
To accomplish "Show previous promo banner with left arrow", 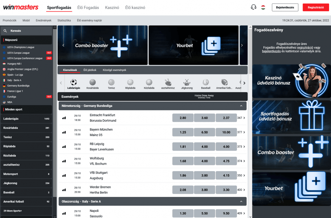I will (x=63, y=45).
